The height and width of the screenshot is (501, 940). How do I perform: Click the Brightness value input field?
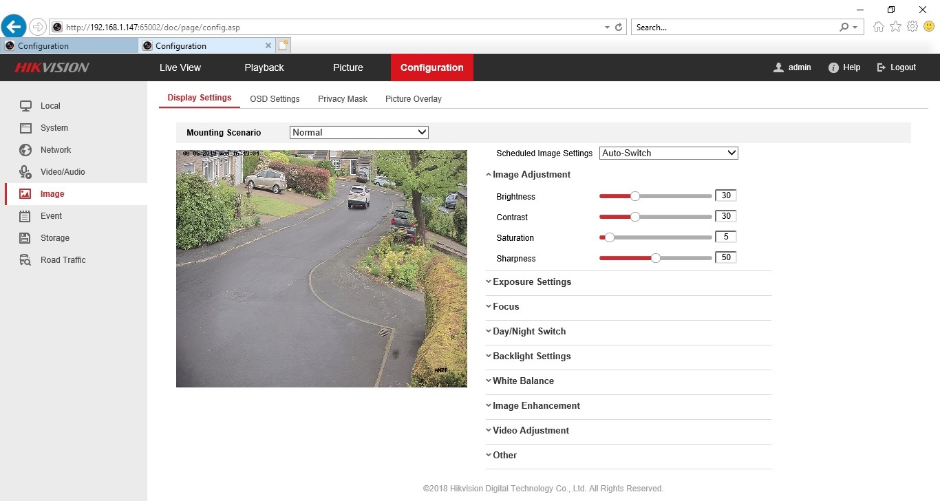coord(725,195)
